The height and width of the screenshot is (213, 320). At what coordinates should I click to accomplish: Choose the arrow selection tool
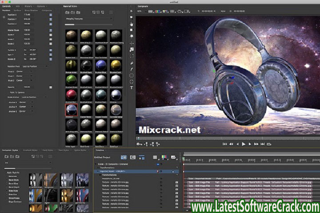pos(132,11)
